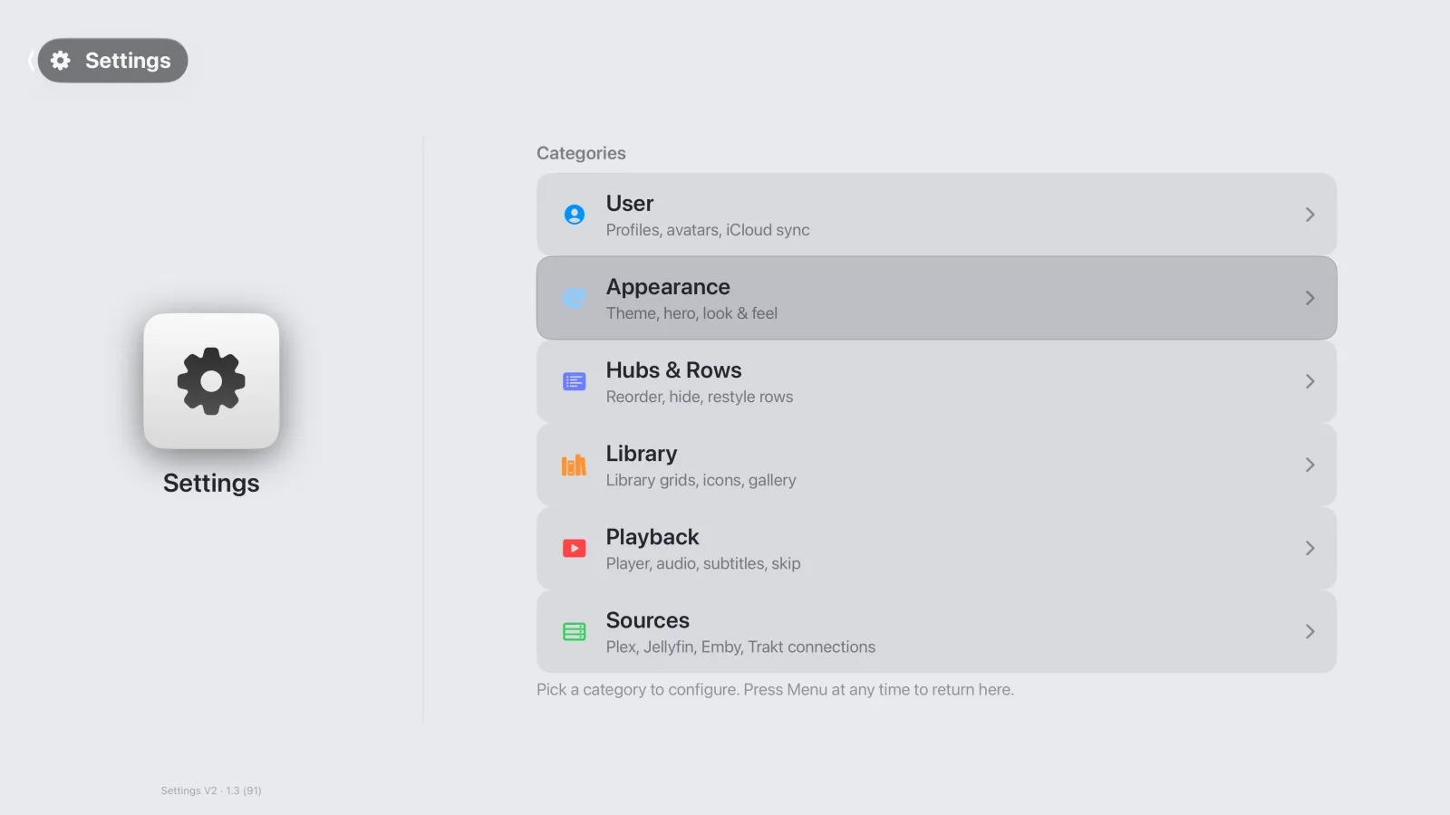Click the Appearance row's icon
The height and width of the screenshot is (815, 1450).
[575, 298]
